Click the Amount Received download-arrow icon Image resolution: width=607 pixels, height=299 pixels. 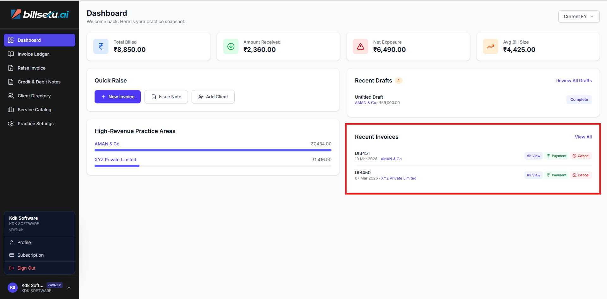tap(231, 46)
